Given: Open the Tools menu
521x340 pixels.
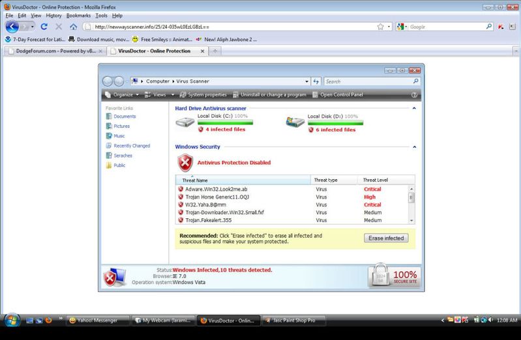Looking at the screenshot, I should 101,15.
